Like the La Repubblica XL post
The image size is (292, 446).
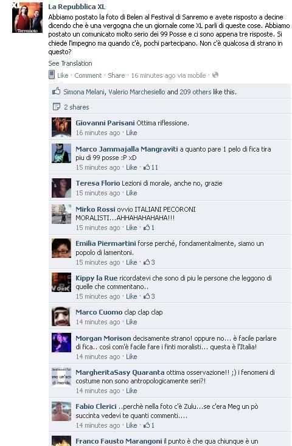pos(63,75)
